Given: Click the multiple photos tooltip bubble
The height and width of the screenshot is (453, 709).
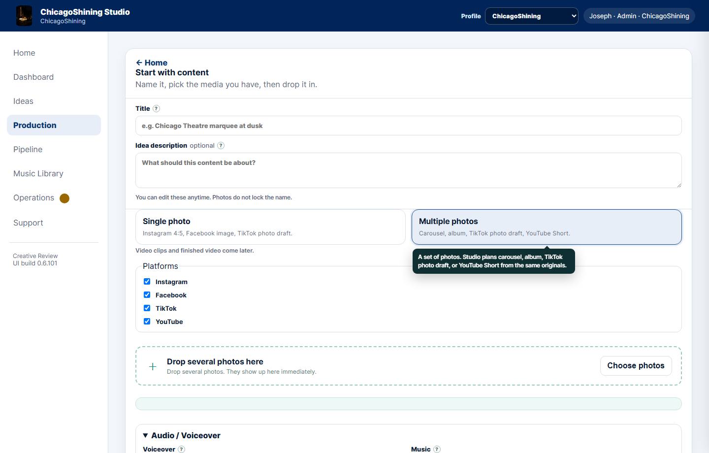Looking at the screenshot, I should [494, 261].
